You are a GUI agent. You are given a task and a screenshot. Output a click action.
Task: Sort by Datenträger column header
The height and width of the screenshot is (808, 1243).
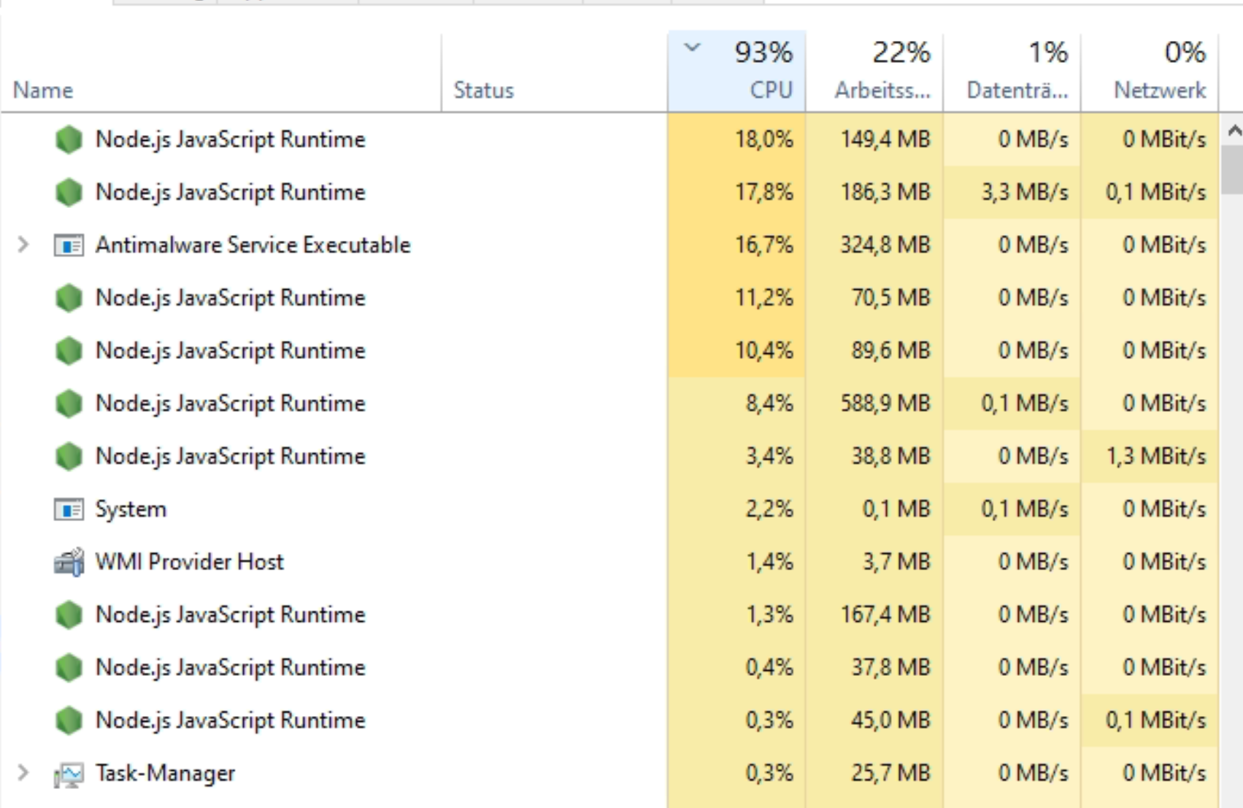click(1012, 72)
